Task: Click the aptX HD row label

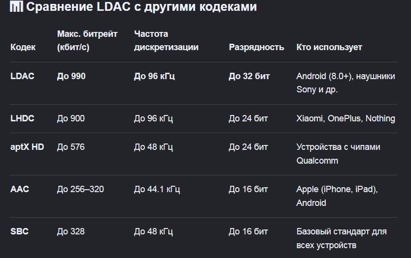Action: [27, 147]
